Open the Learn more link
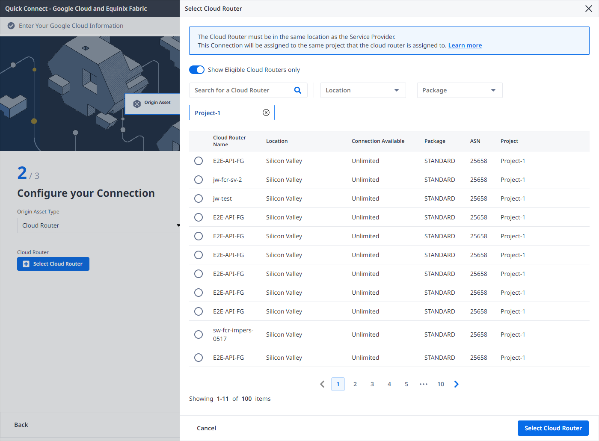The height and width of the screenshot is (441, 599). click(465, 45)
